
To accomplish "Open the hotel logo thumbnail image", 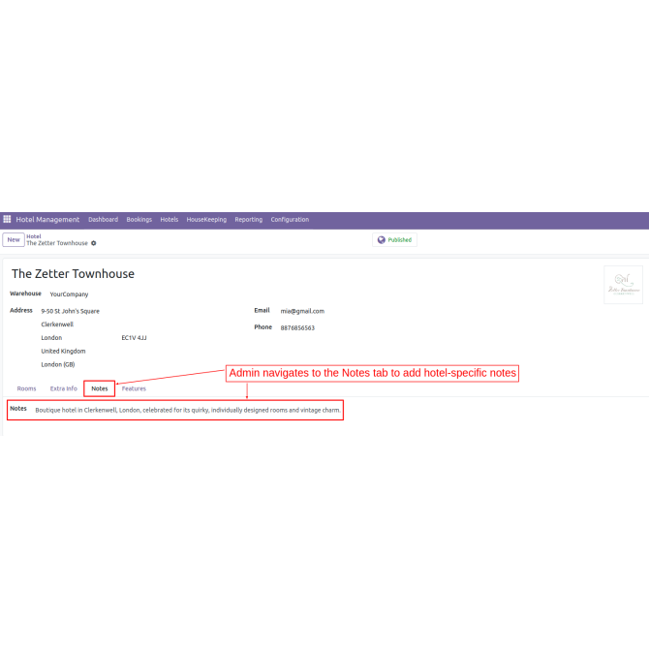I will click(623, 285).
